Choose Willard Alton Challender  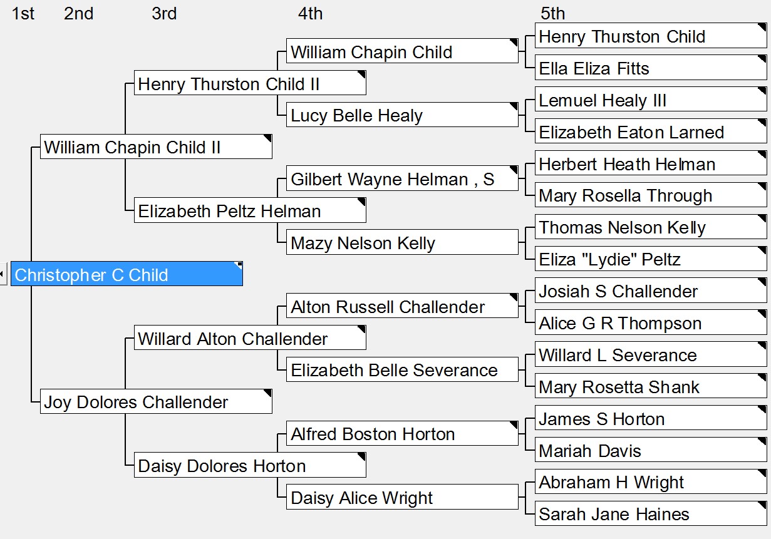pos(250,338)
